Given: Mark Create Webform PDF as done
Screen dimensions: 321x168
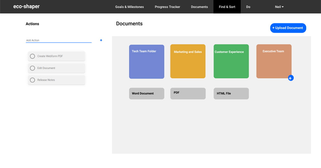Looking at the screenshot, I should (32, 56).
